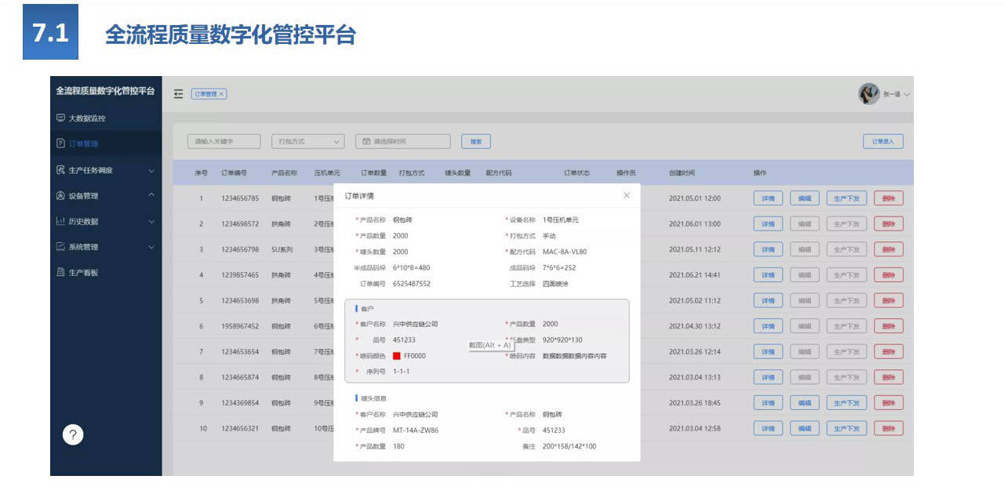Click the 系统管理 sidebar icon

click(60, 247)
